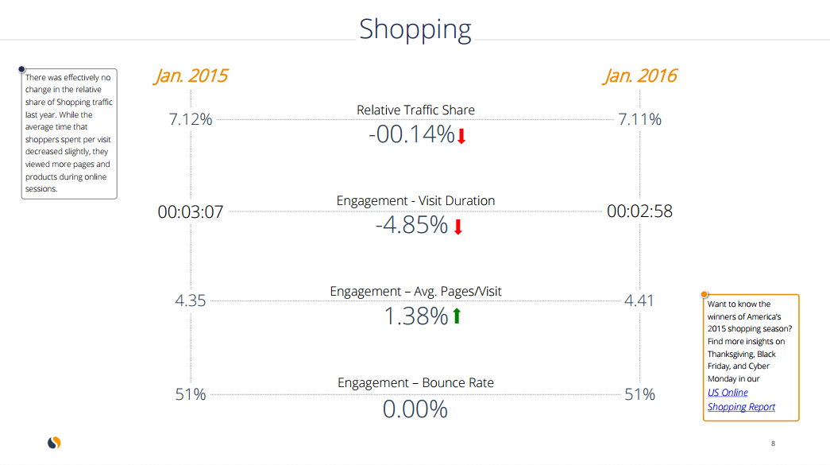Select the Jan. 2015 column heading
The height and width of the screenshot is (465, 830).
[191, 76]
